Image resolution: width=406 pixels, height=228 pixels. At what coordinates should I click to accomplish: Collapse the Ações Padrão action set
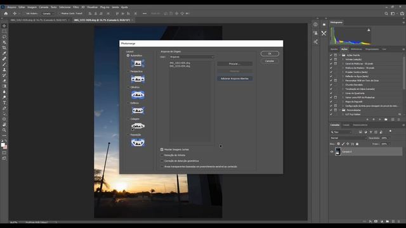click(340, 55)
